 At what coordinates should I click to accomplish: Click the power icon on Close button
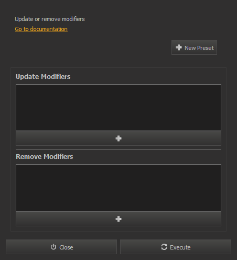[53, 247]
